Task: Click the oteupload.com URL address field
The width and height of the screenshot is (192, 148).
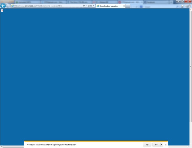Action: (46, 6)
